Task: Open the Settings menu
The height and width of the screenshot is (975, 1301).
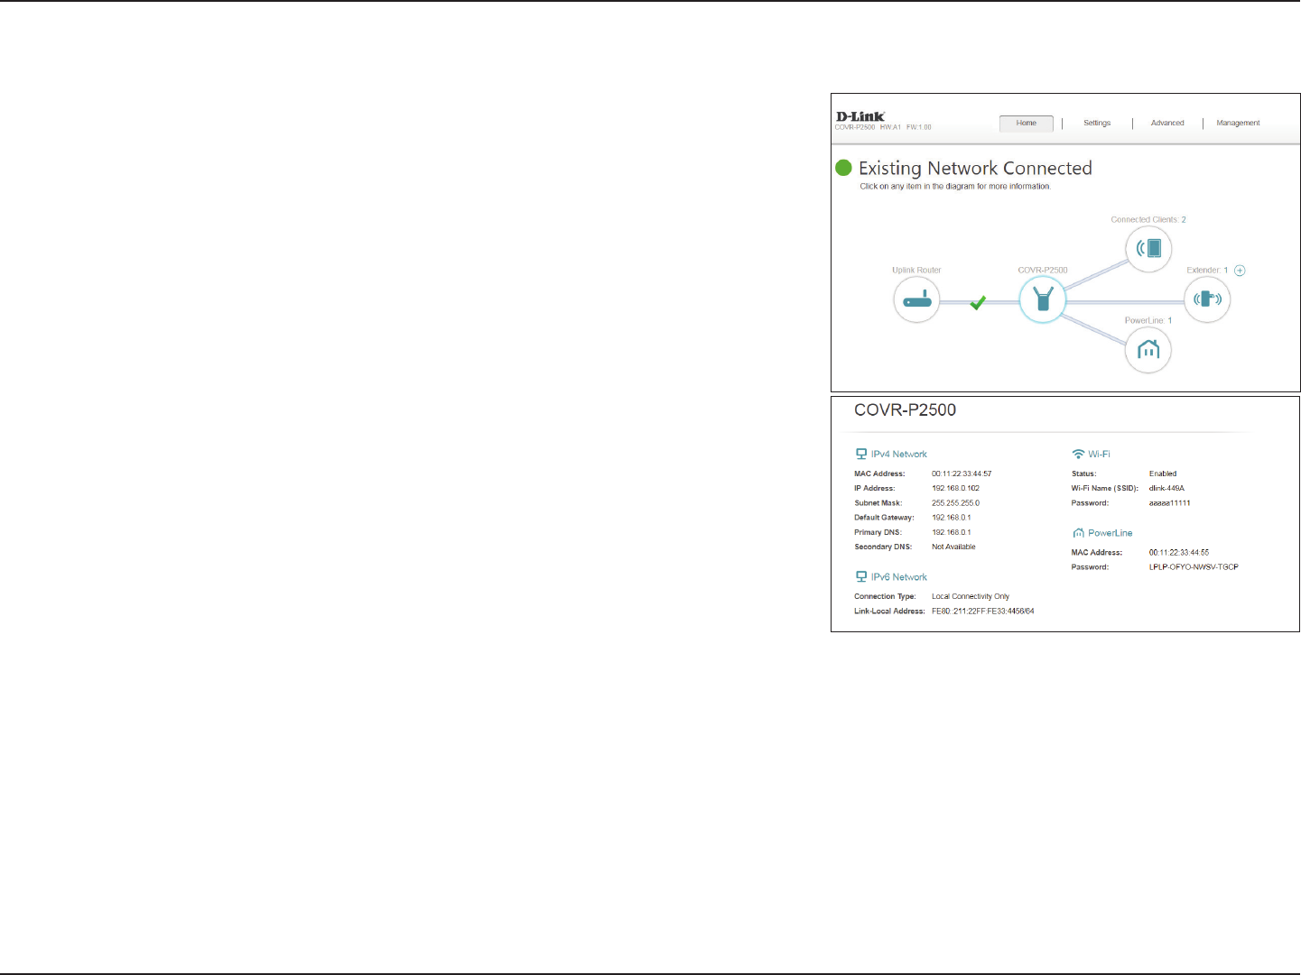Action: coord(1097,124)
